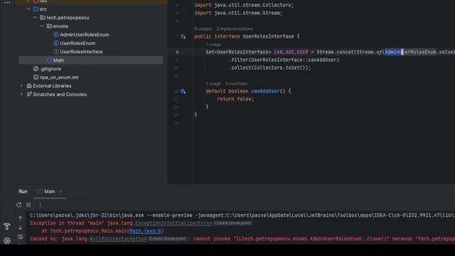Image resolution: width=455 pixels, height=256 pixels.
Task: Expand Scratches and Consoles node
Action: click(x=21, y=95)
